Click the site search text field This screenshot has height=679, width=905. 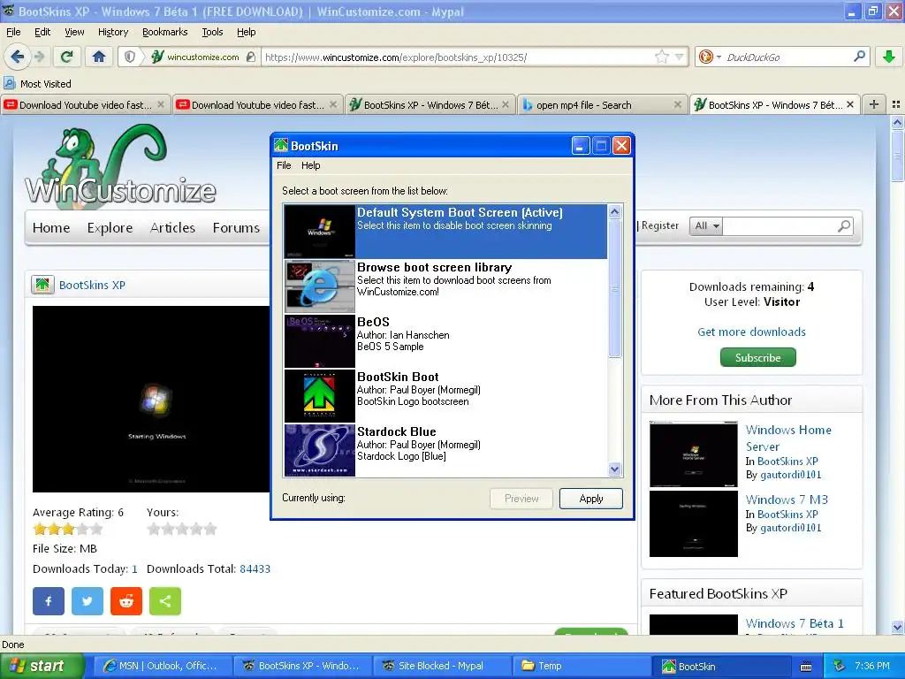[x=779, y=225]
